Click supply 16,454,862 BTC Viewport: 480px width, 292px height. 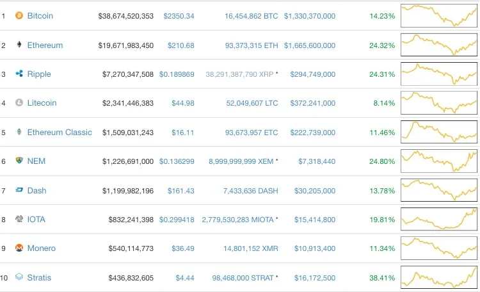click(252, 16)
